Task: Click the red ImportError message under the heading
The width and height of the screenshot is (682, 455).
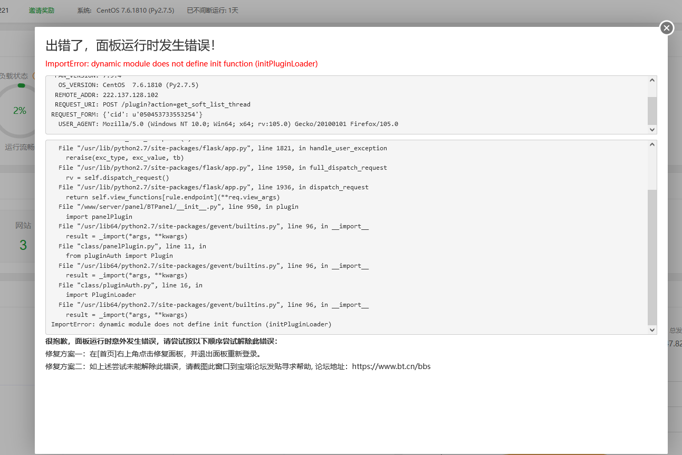Action: (181, 64)
